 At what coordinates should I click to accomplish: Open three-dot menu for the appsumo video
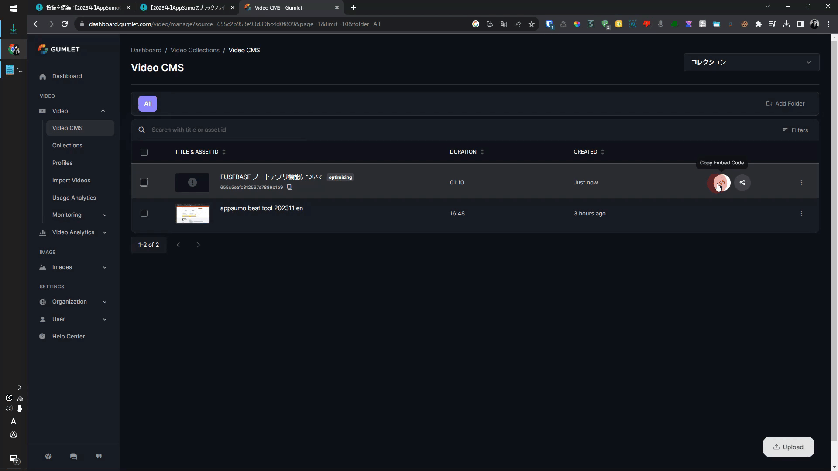(x=801, y=214)
